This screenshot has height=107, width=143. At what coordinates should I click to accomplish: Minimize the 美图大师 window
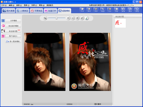pos(134,2)
